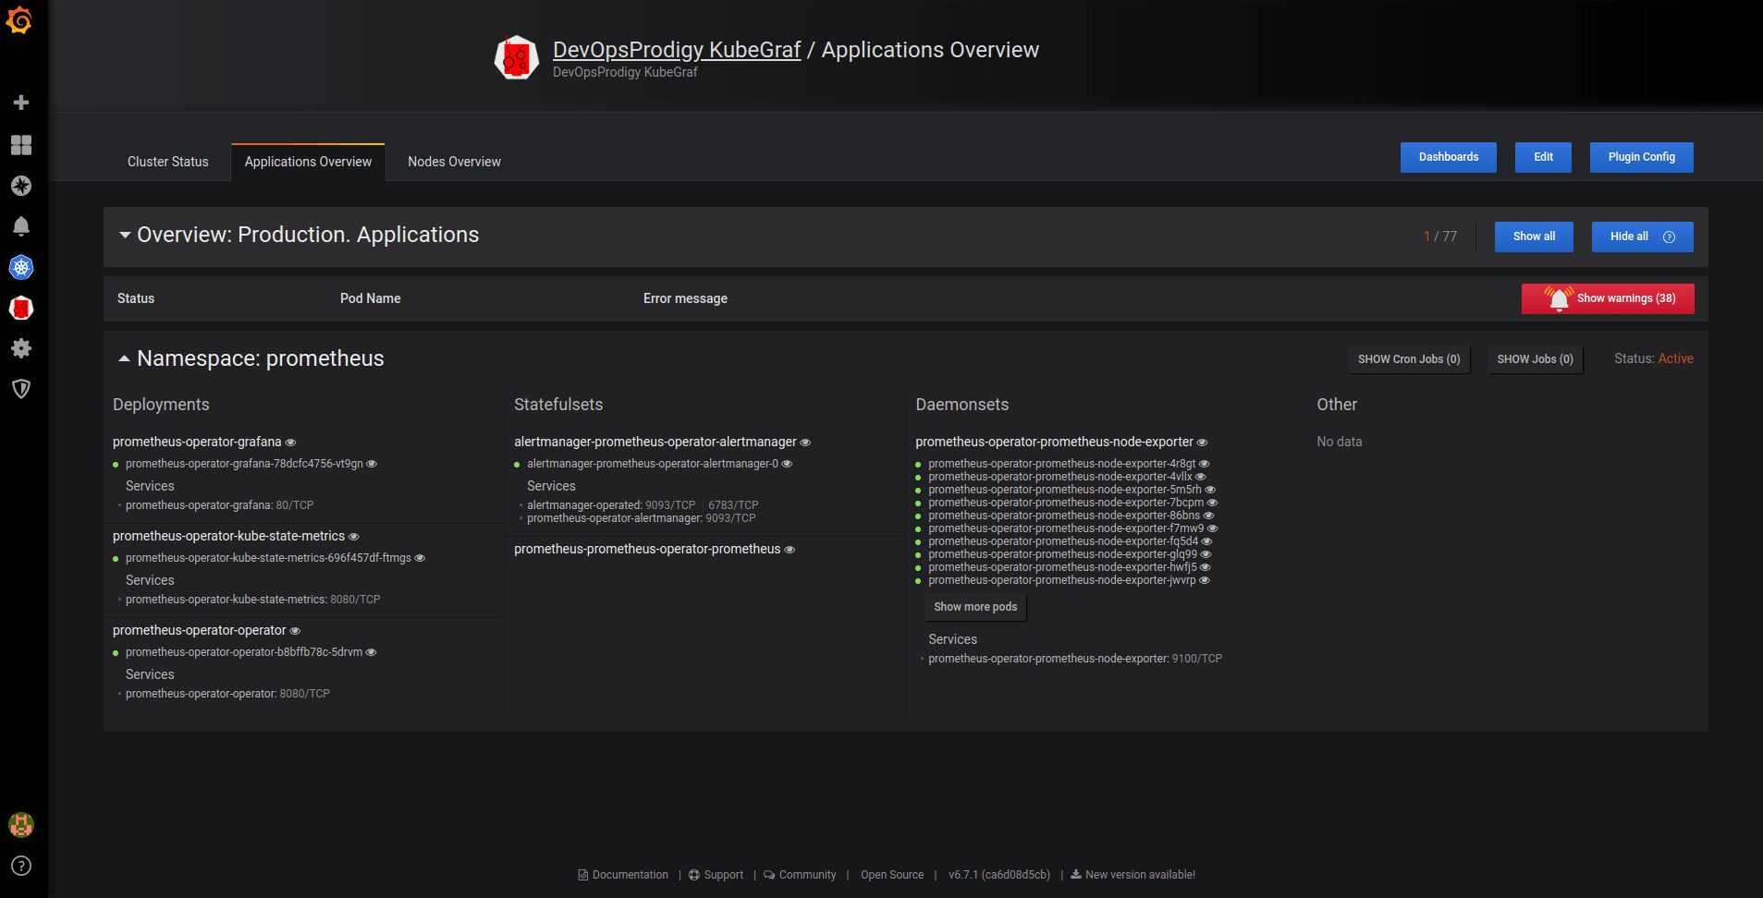1763x898 pixels.
Task: Open the Open Source footer link
Action: (892, 875)
